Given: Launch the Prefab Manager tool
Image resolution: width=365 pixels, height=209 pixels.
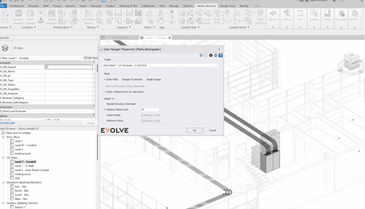Looking at the screenshot, I should [52, 17].
